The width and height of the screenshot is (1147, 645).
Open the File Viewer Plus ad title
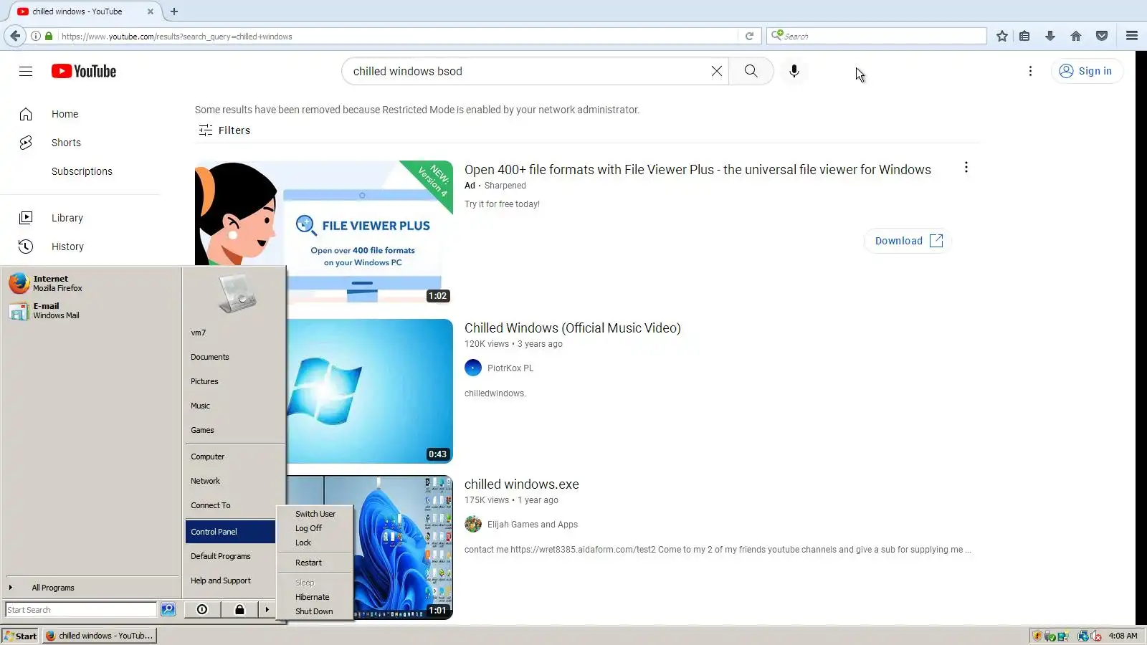(x=698, y=170)
